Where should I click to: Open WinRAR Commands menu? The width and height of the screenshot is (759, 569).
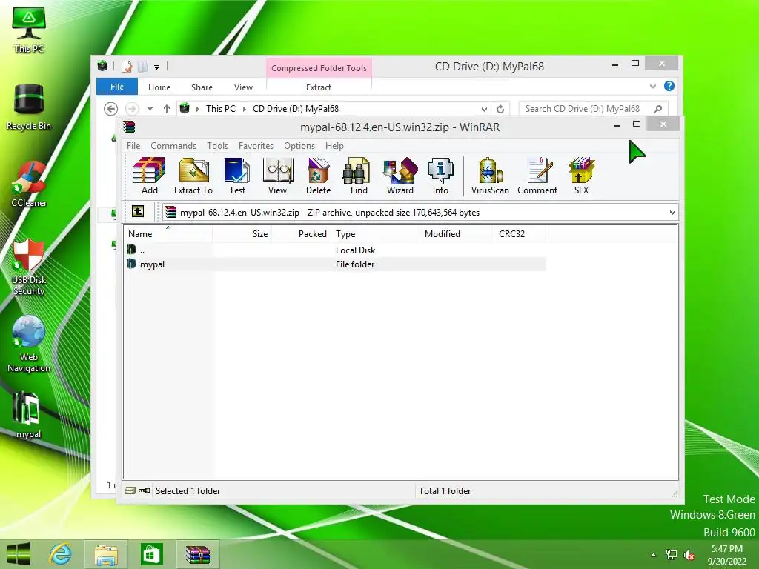click(x=173, y=146)
